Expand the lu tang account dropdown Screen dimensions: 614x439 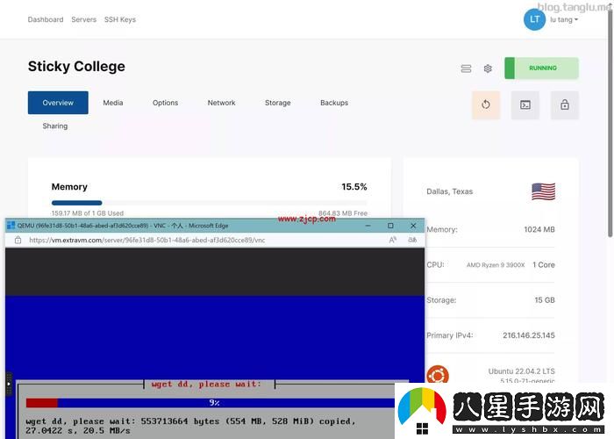click(564, 19)
